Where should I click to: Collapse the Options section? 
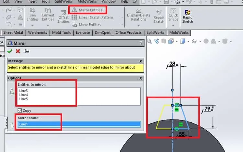pos(141,78)
